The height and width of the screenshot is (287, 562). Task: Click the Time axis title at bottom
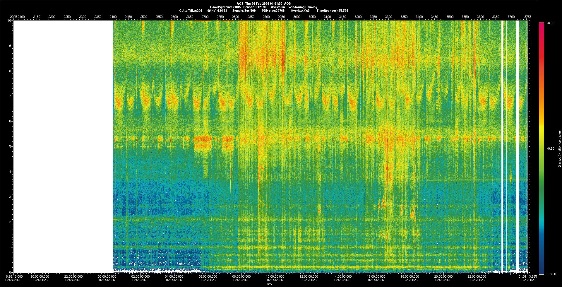(270, 284)
